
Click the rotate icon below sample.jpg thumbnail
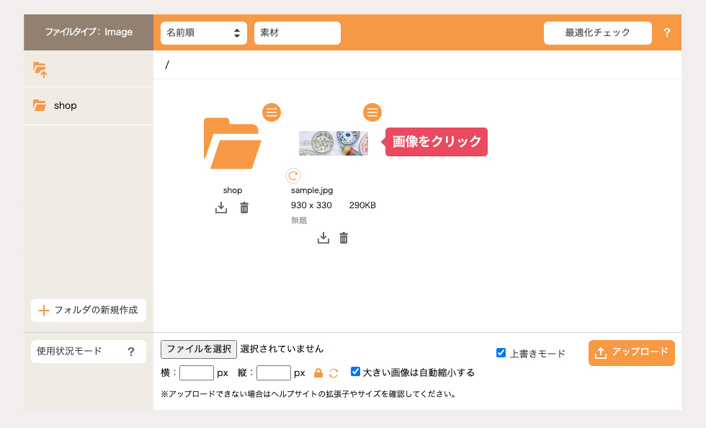click(295, 175)
